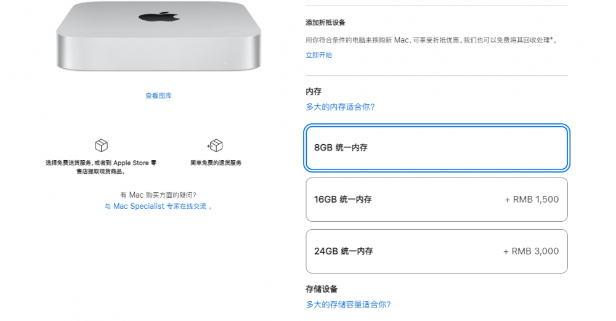This screenshot has height=321, width=616.
Task: Open 多大的存储容量适合你? help link
Action: [348, 304]
